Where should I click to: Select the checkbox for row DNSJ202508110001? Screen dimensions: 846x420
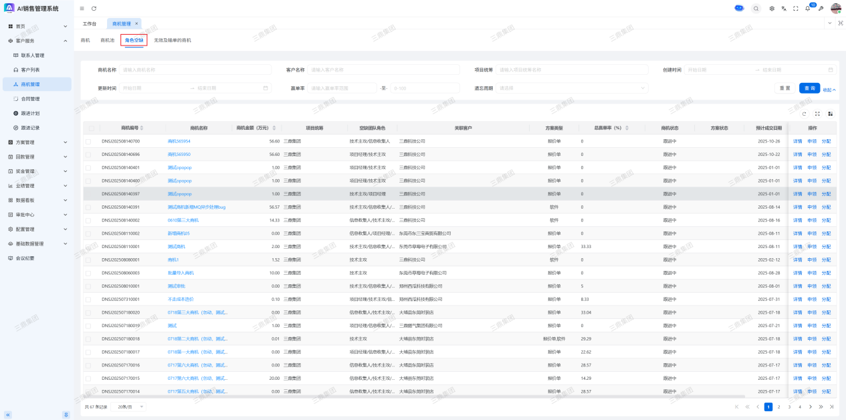click(x=88, y=247)
